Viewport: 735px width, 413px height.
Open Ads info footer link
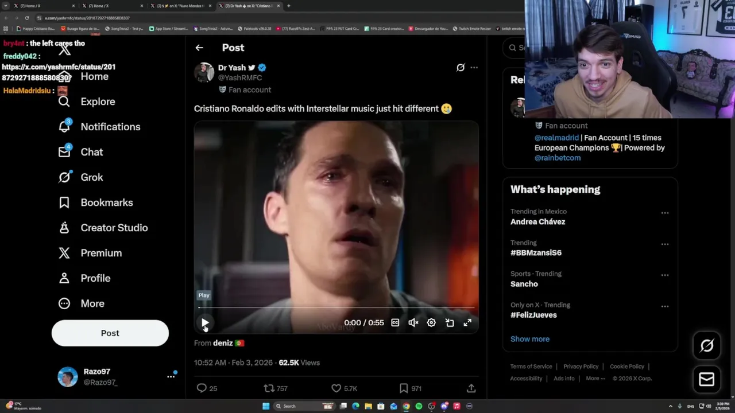click(564, 379)
